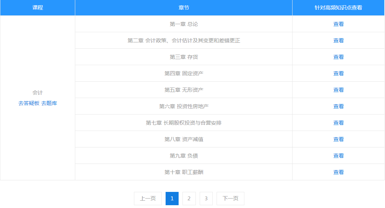View 查看 link for 第八章 资产减值

[x=338, y=139]
